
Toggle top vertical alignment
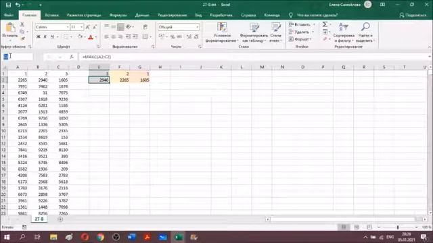pos(107,27)
